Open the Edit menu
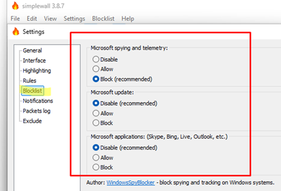Screen dimensions: 281x191 click(x=32, y=18)
